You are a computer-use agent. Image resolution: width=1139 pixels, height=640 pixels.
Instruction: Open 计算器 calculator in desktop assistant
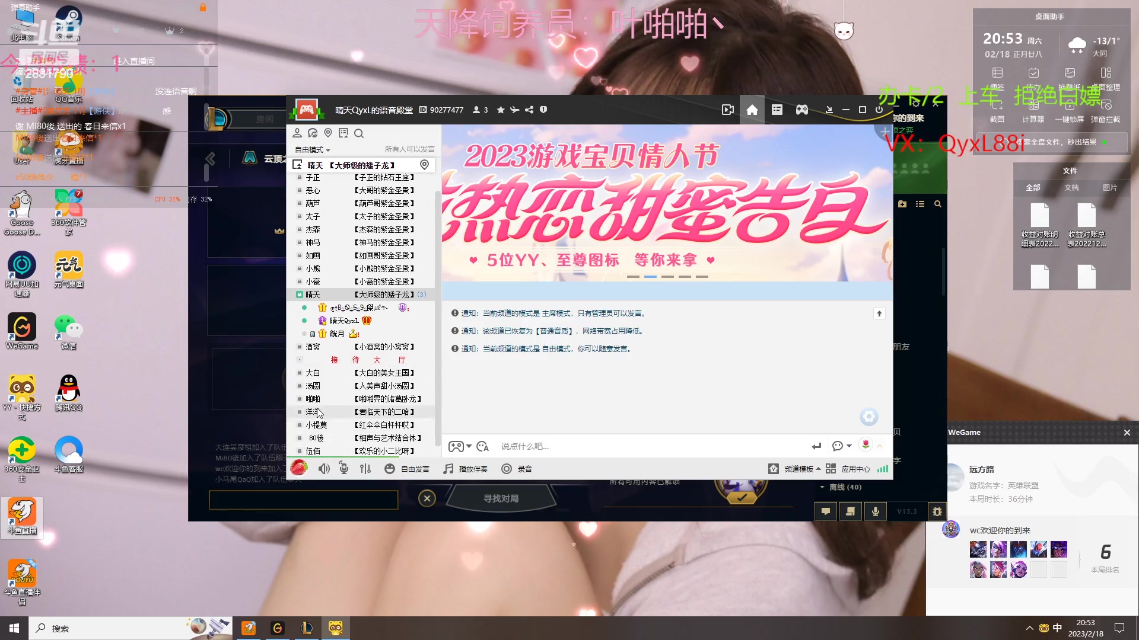1033,111
